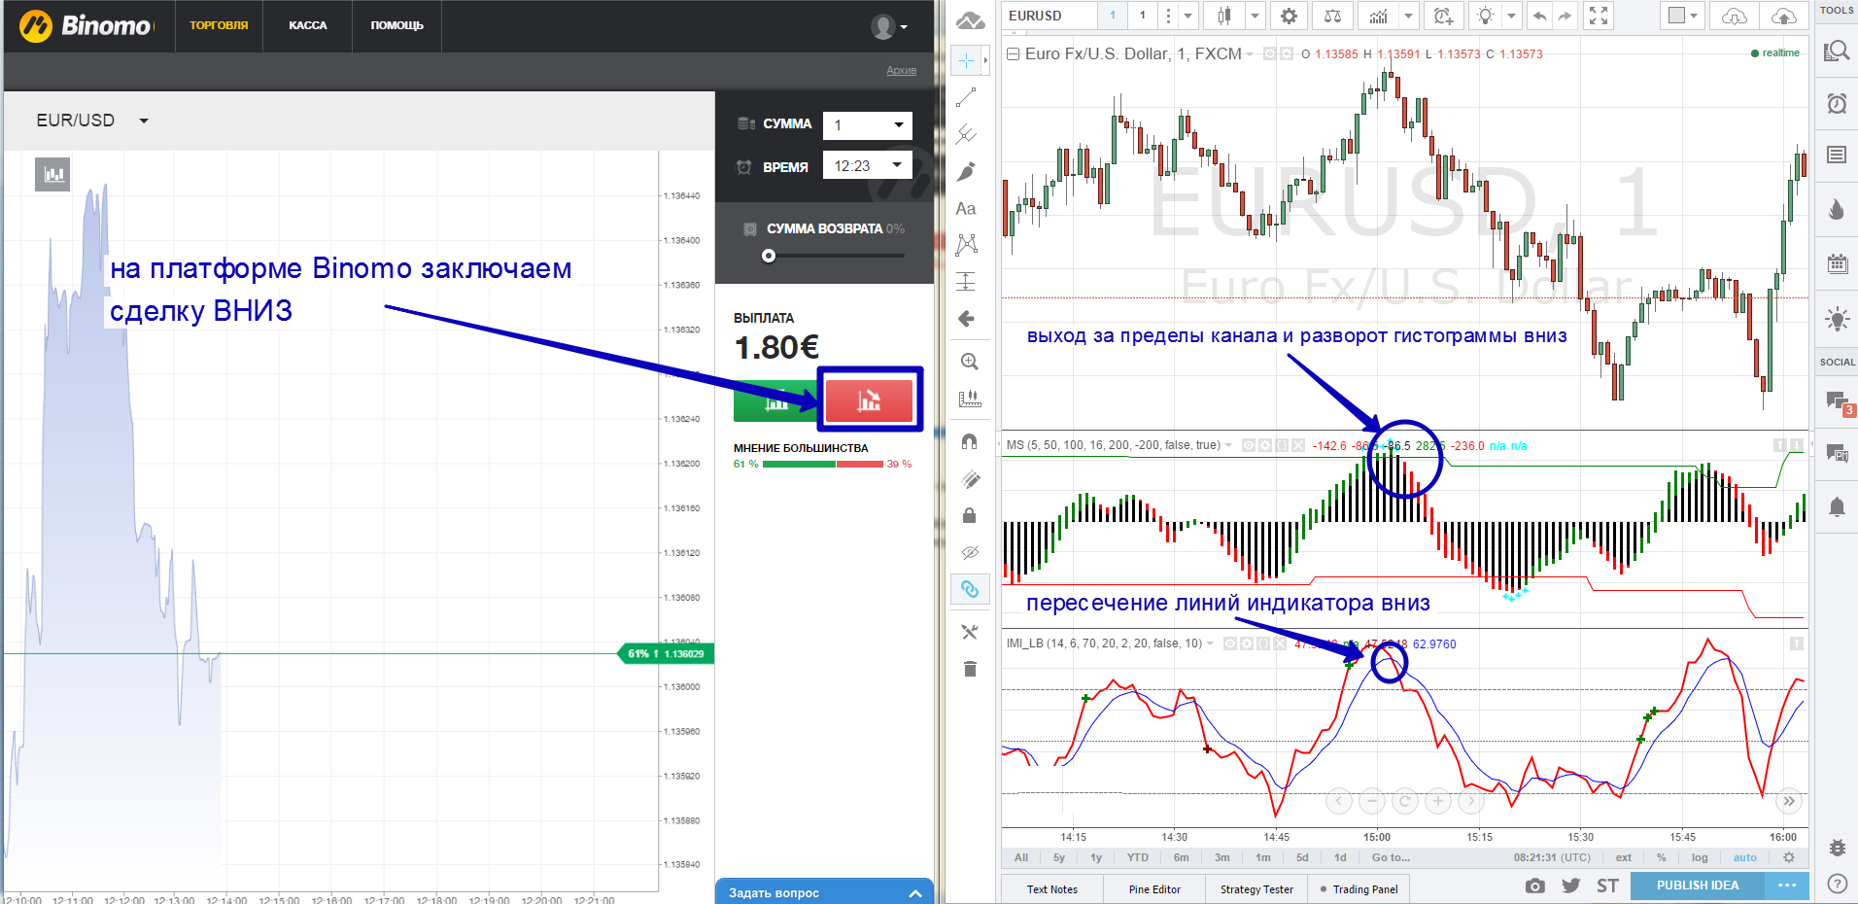Expand the ВРЕМЯ time dropdown
The height and width of the screenshot is (904, 1858).
pyautogui.click(x=867, y=165)
